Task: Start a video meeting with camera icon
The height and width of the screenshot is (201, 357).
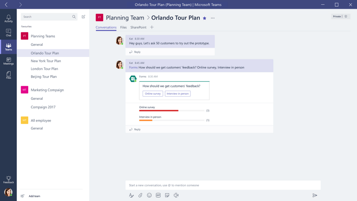Action: [x=176, y=195]
